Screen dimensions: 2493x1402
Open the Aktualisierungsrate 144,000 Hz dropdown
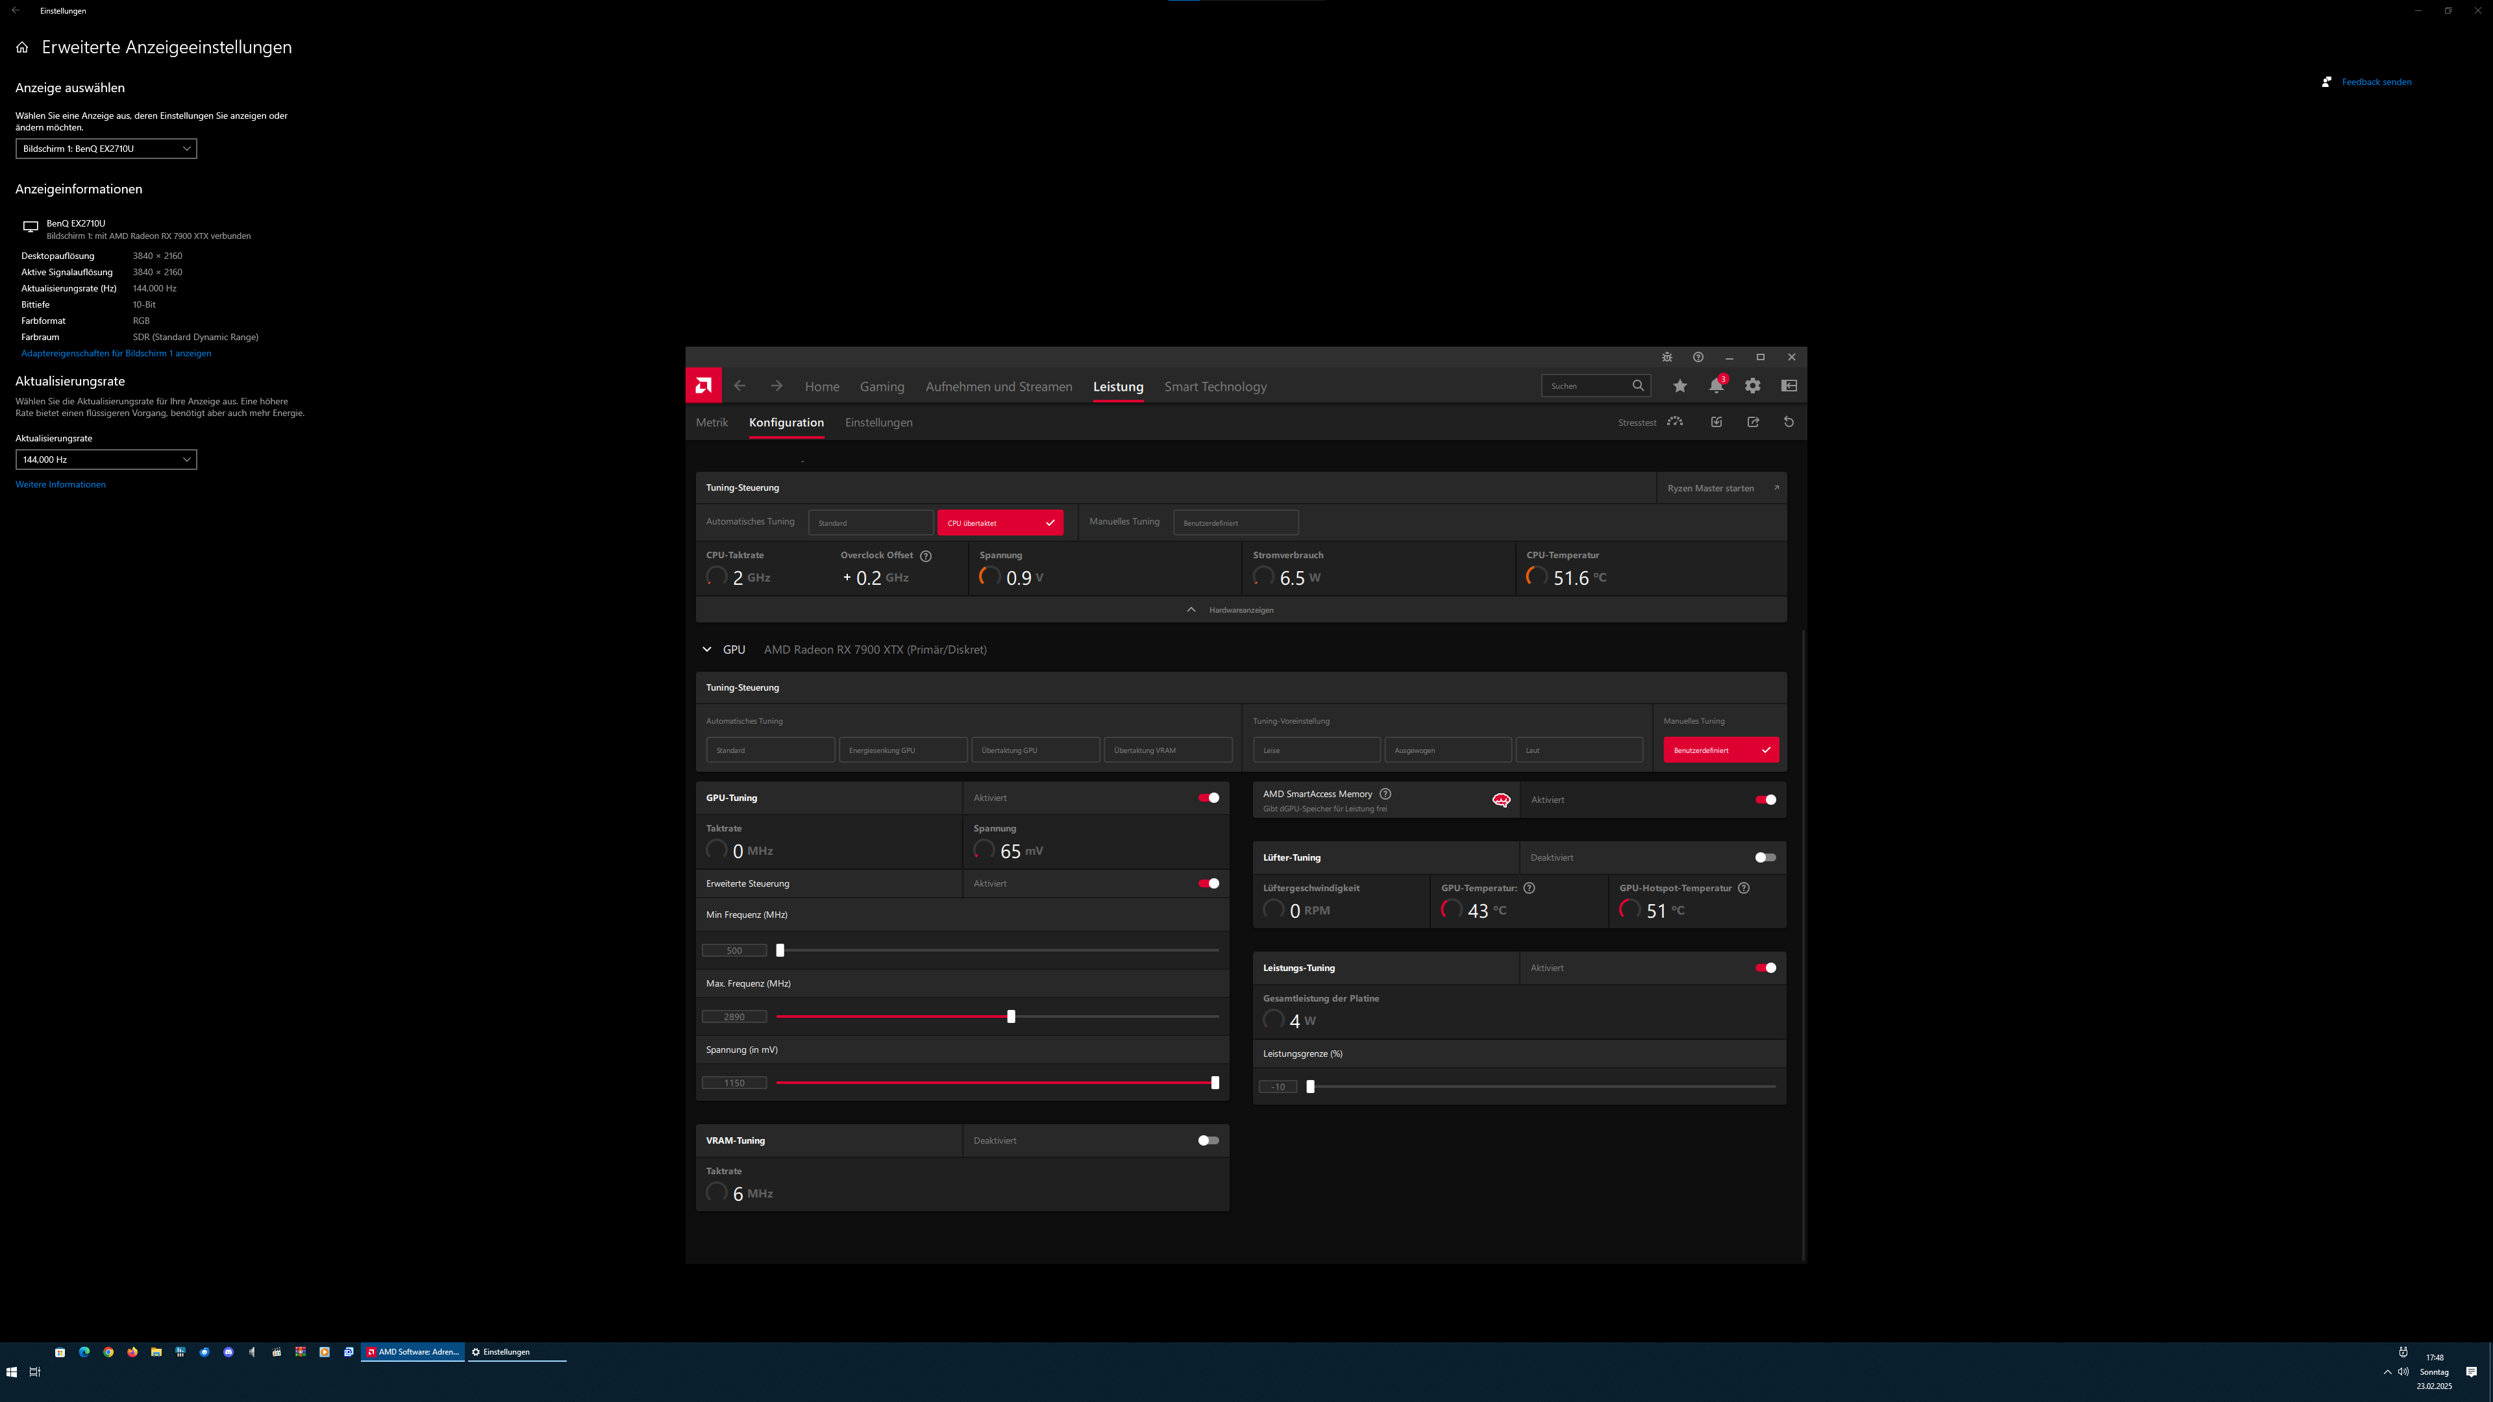click(105, 460)
